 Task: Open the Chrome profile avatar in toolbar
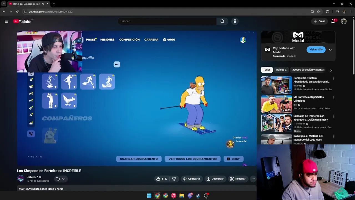pos(344,12)
